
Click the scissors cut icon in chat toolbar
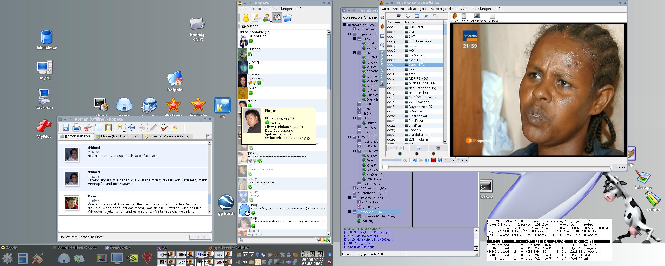pyautogui.click(x=88, y=128)
